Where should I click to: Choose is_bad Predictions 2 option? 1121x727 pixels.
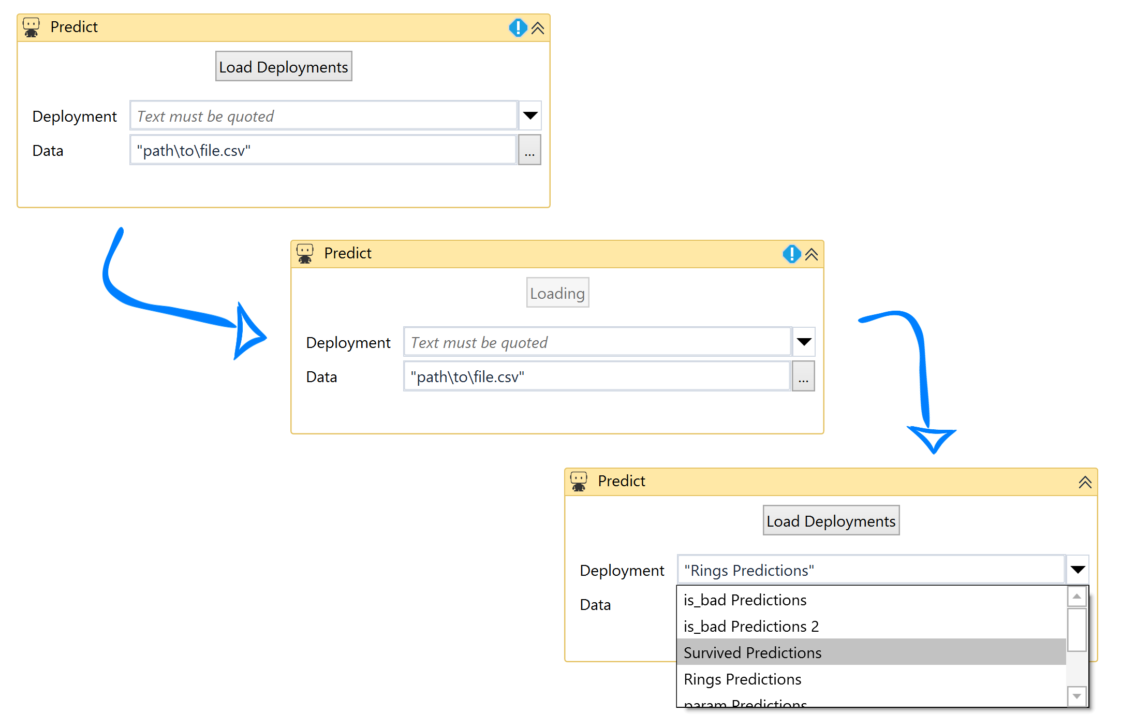(750, 626)
